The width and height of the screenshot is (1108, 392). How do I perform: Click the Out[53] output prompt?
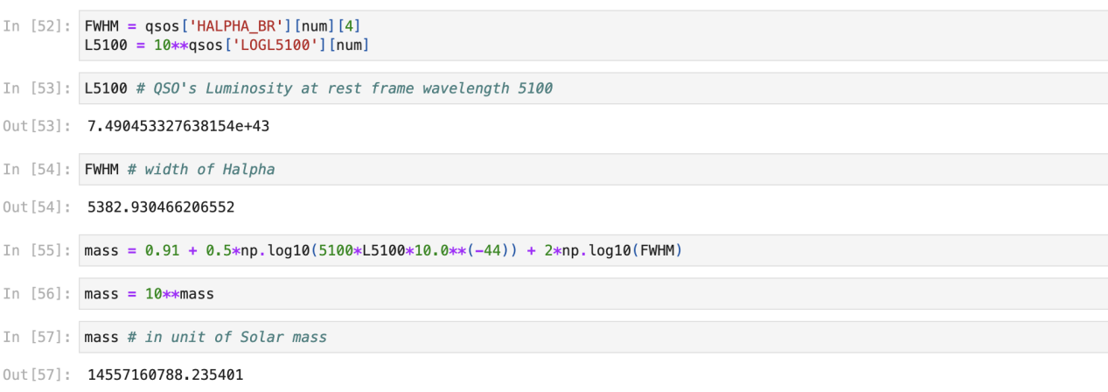coord(37,126)
